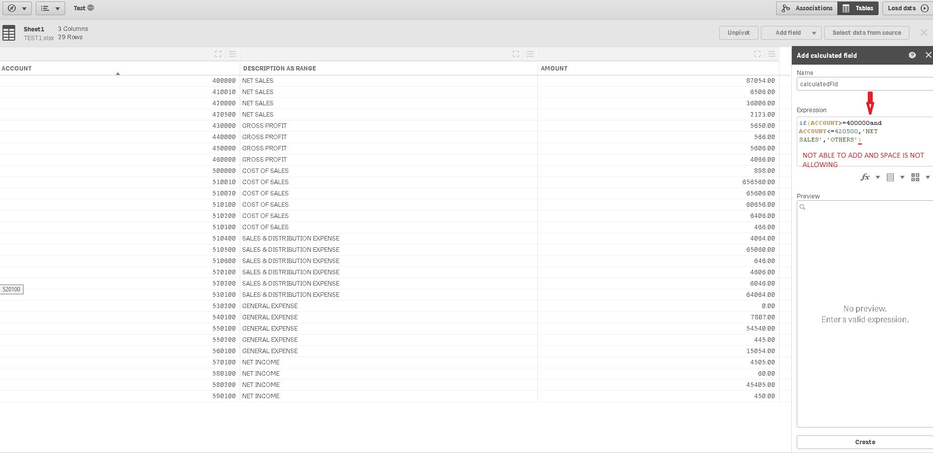This screenshot has width=933, height=453.
Task: Open the ACCOUNT column menu icon
Action: tap(232, 54)
